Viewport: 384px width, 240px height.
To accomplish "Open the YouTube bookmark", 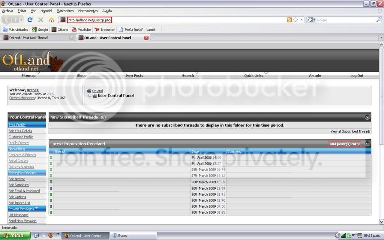I will click(x=81, y=30).
